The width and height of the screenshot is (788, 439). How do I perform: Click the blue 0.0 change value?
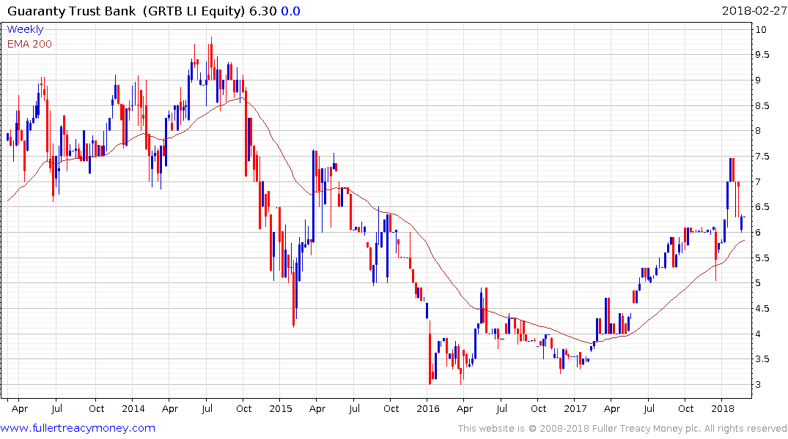(x=290, y=11)
